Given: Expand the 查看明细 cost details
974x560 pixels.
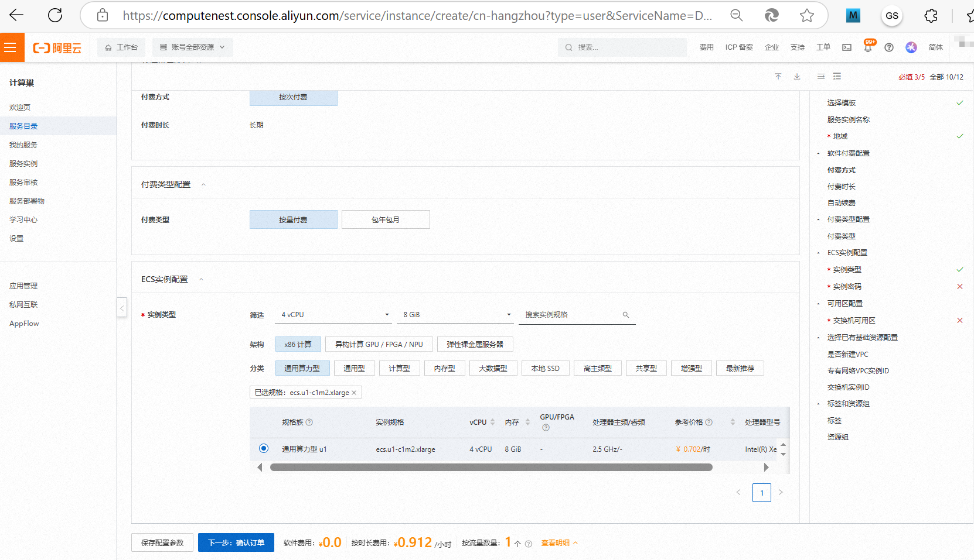Looking at the screenshot, I should (x=559, y=543).
